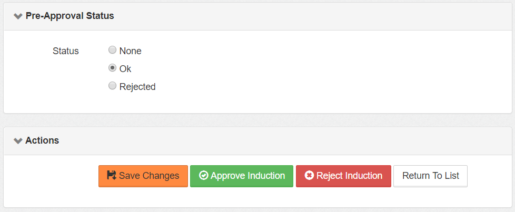The image size is (515, 212).
Task: Collapse the Pre-Approval Status section chevron
Action: point(18,16)
